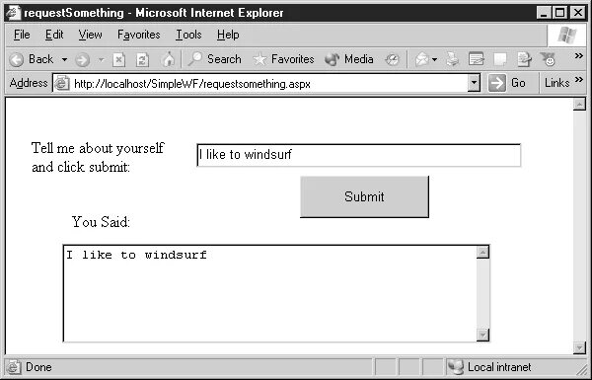Click the Forward arrow icon

pyautogui.click(x=82, y=59)
